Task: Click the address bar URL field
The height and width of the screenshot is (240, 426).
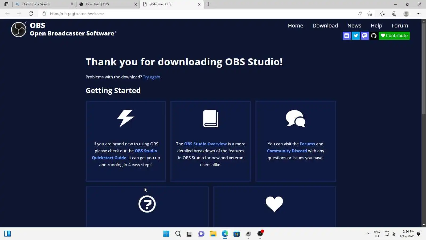Action: point(197,14)
